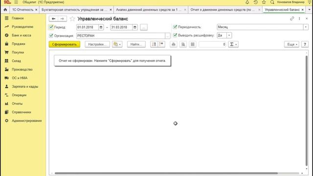Click the sum value field

point(212,44)
